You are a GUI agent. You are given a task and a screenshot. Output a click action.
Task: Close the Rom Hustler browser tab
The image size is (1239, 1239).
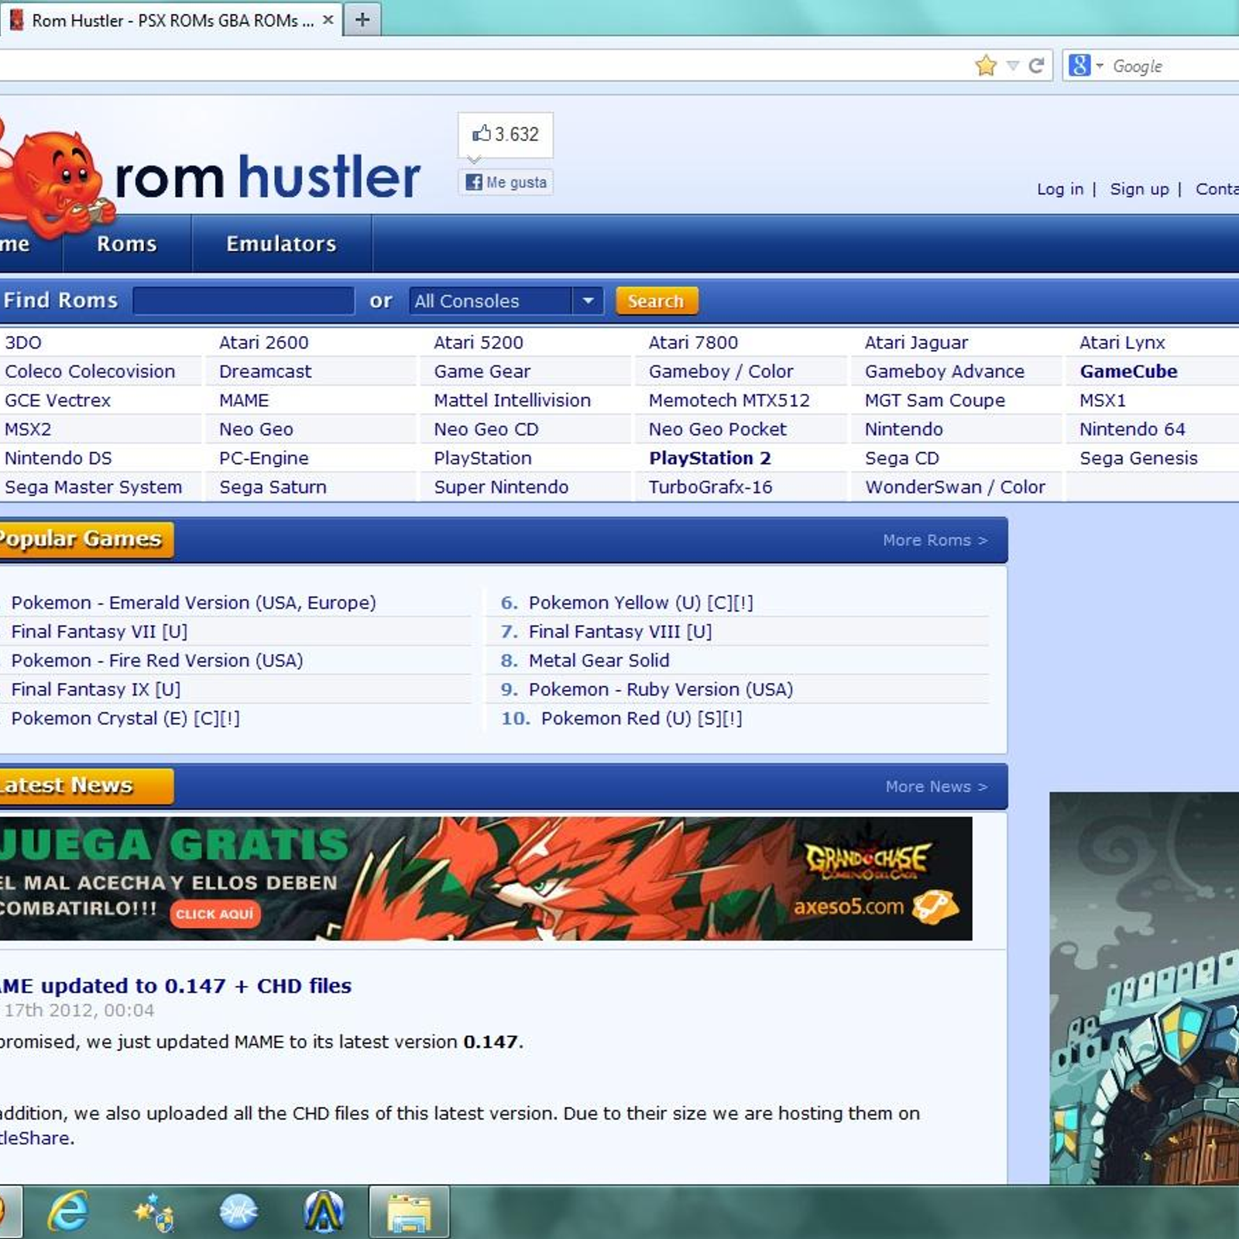pyautogui.click(x=328, y=20)
